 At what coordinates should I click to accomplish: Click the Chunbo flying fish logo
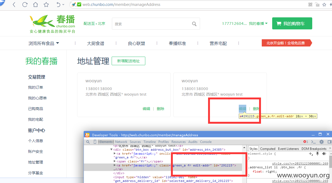tap(52, 24)
